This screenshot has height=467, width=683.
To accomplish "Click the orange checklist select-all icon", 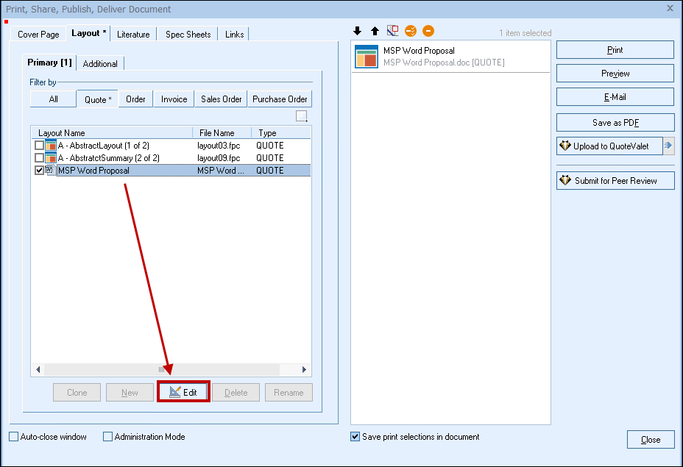I will click(x=411, y=31).
